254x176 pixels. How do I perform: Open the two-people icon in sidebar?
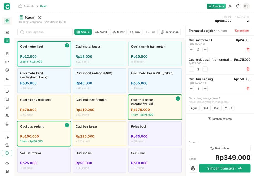pyautogui.click(x=7, y=116)
